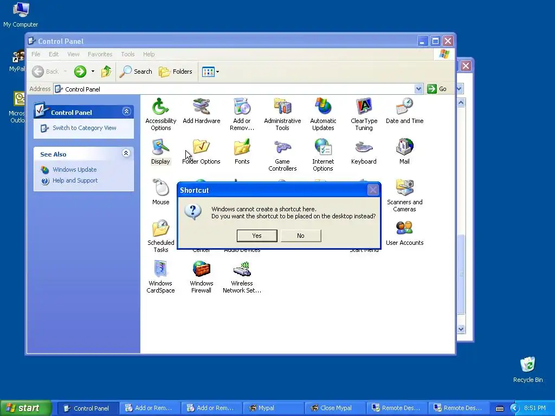
Task: Open the Edit menu
Action: point(54,54)
